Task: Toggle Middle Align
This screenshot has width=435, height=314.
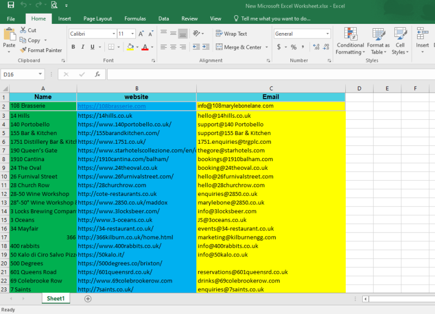Action: (173, 34)
